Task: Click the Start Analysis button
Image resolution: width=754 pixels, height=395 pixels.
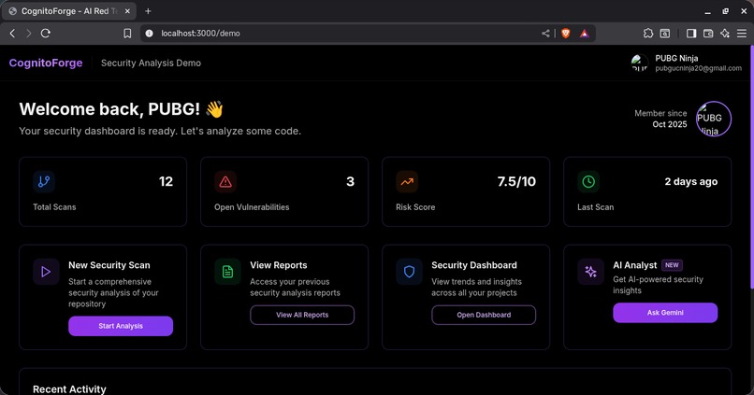Action: click(x=121, y=326)
